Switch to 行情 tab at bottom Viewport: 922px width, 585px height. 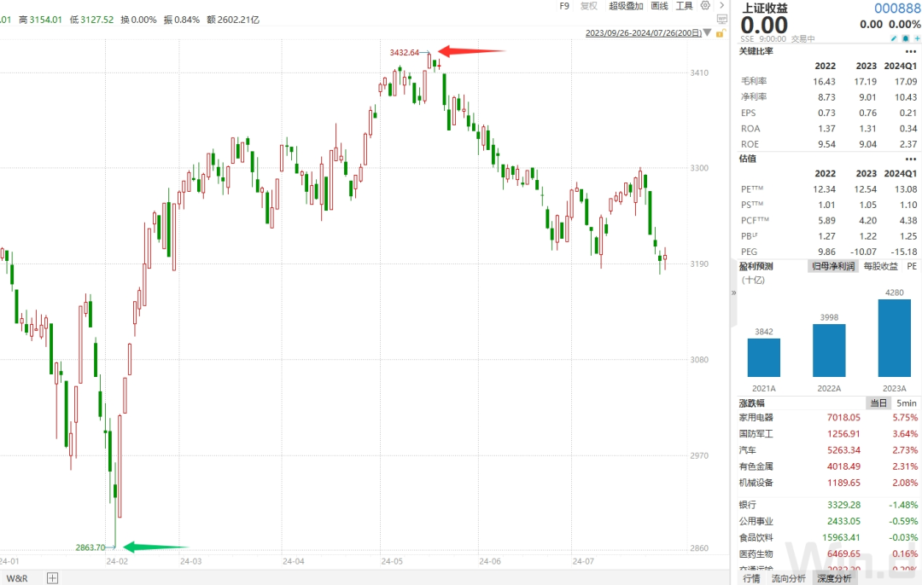(x=751, y=578)
